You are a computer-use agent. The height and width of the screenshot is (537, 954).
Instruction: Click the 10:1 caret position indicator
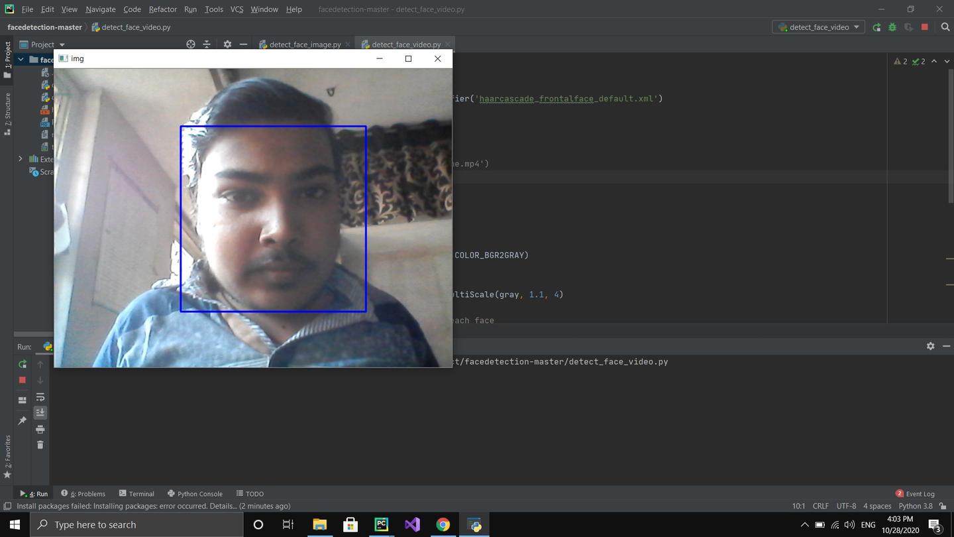pyautogui.click(x=798, y=506)
